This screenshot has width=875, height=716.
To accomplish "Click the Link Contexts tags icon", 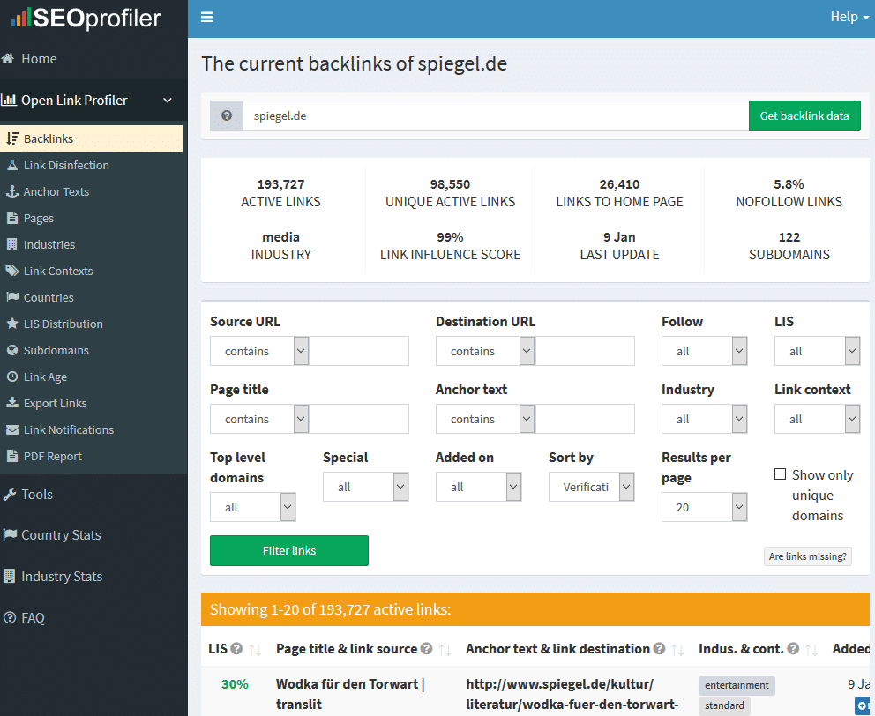I will 12,272.
